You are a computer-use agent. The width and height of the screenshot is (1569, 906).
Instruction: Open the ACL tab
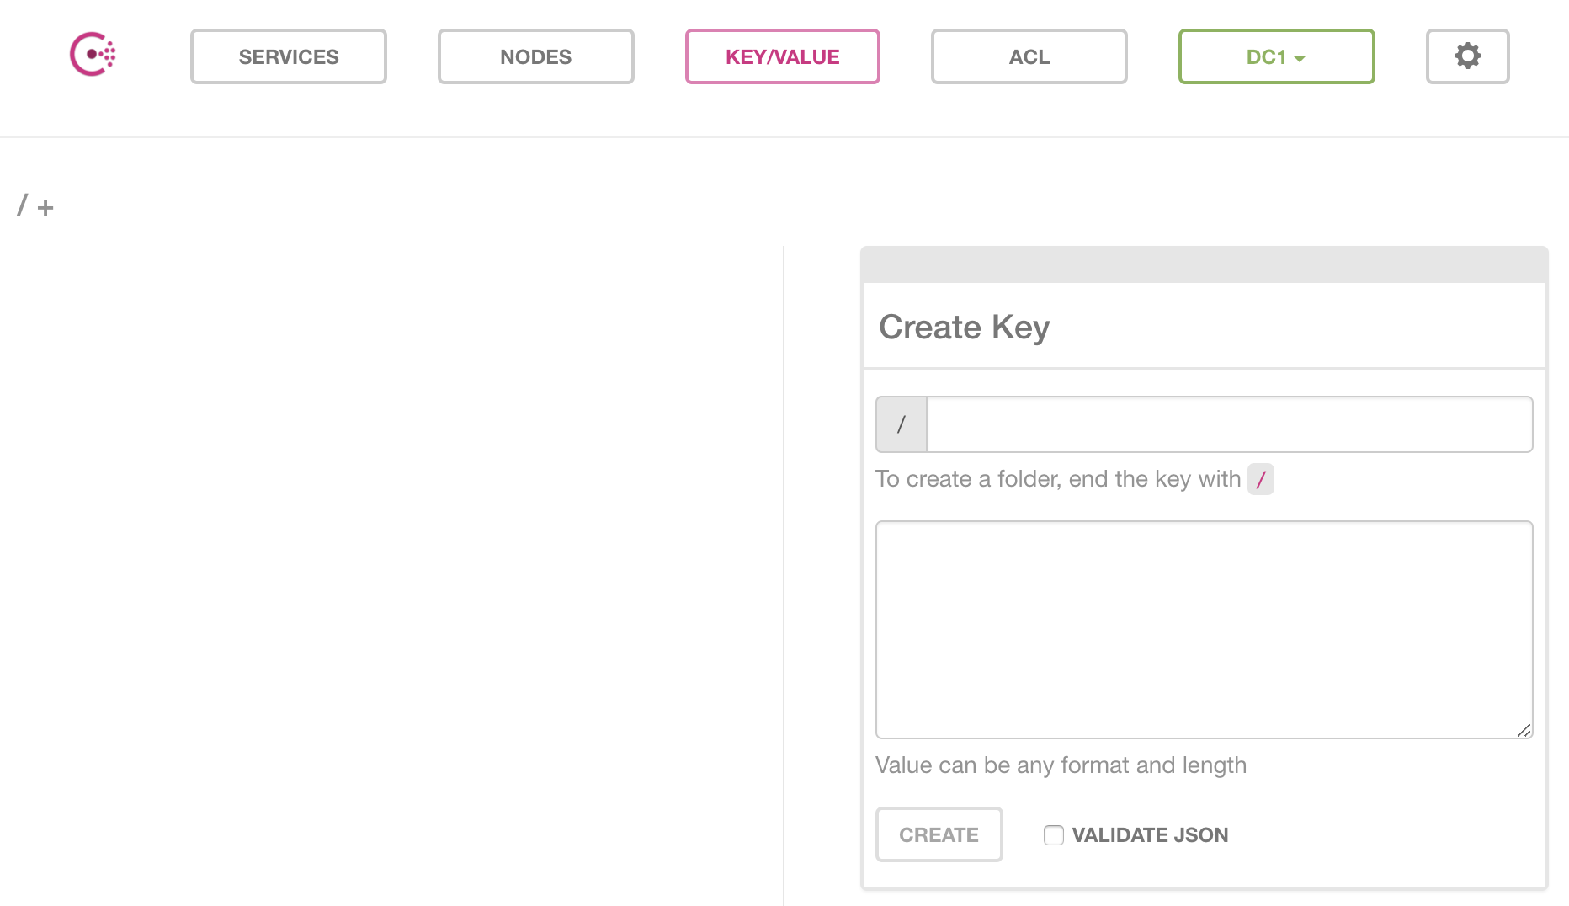[x=1029, y=56]
